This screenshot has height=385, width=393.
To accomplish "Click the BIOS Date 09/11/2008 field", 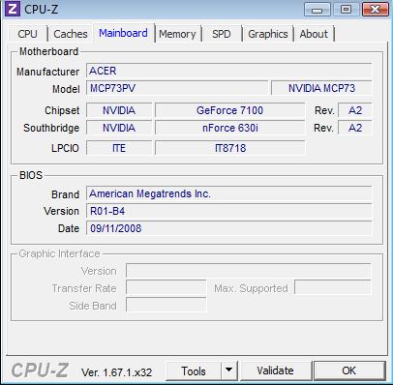I will pyautogui.click(x=229, y=228).
